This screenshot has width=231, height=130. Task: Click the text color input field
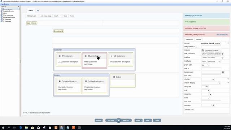(211, 76)
